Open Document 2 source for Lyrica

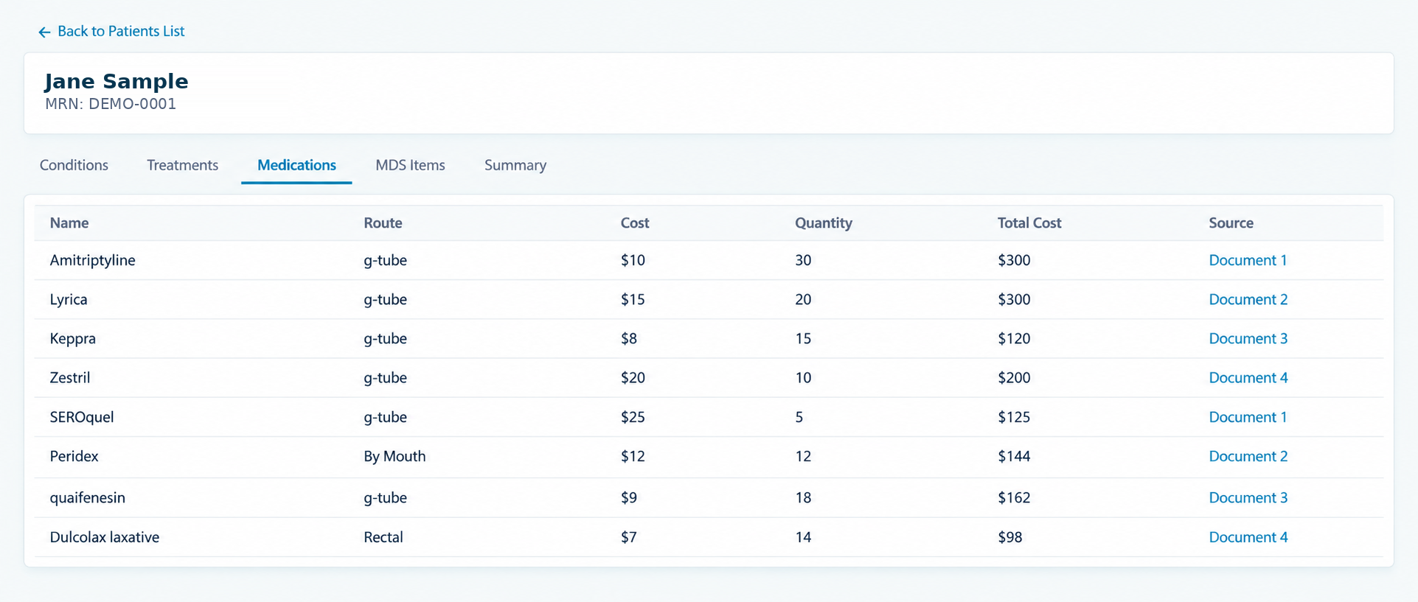click(1248, 299)
